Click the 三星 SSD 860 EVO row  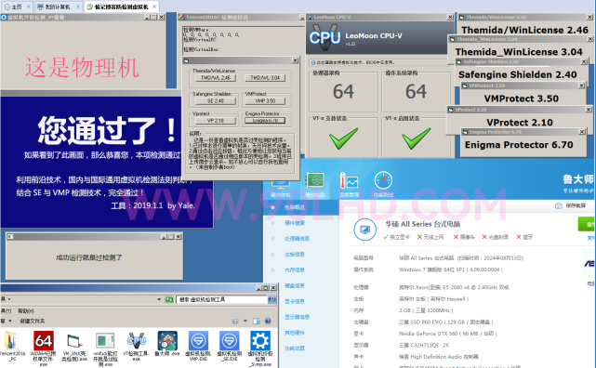coord(446,322)
